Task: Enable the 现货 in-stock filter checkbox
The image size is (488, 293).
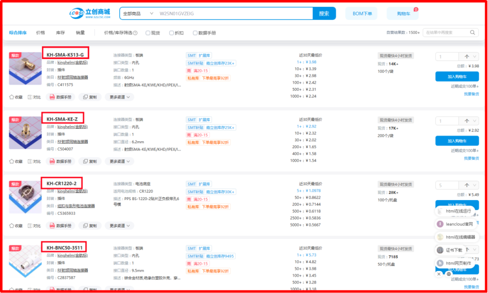Action: (148, 33)
